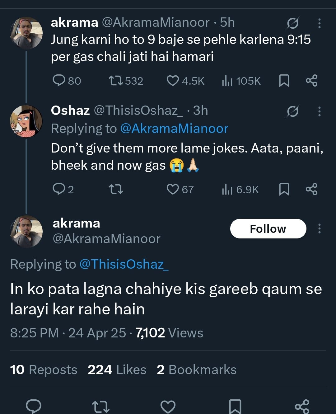The width and height of the screenshot is (336, 414).
Task: Open Oshaz's cartoon profile picture
Action: [26, 121]
